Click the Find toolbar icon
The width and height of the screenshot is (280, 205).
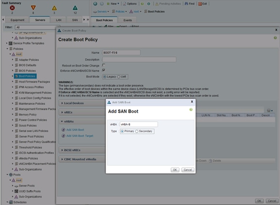click(x=190, y=3)
